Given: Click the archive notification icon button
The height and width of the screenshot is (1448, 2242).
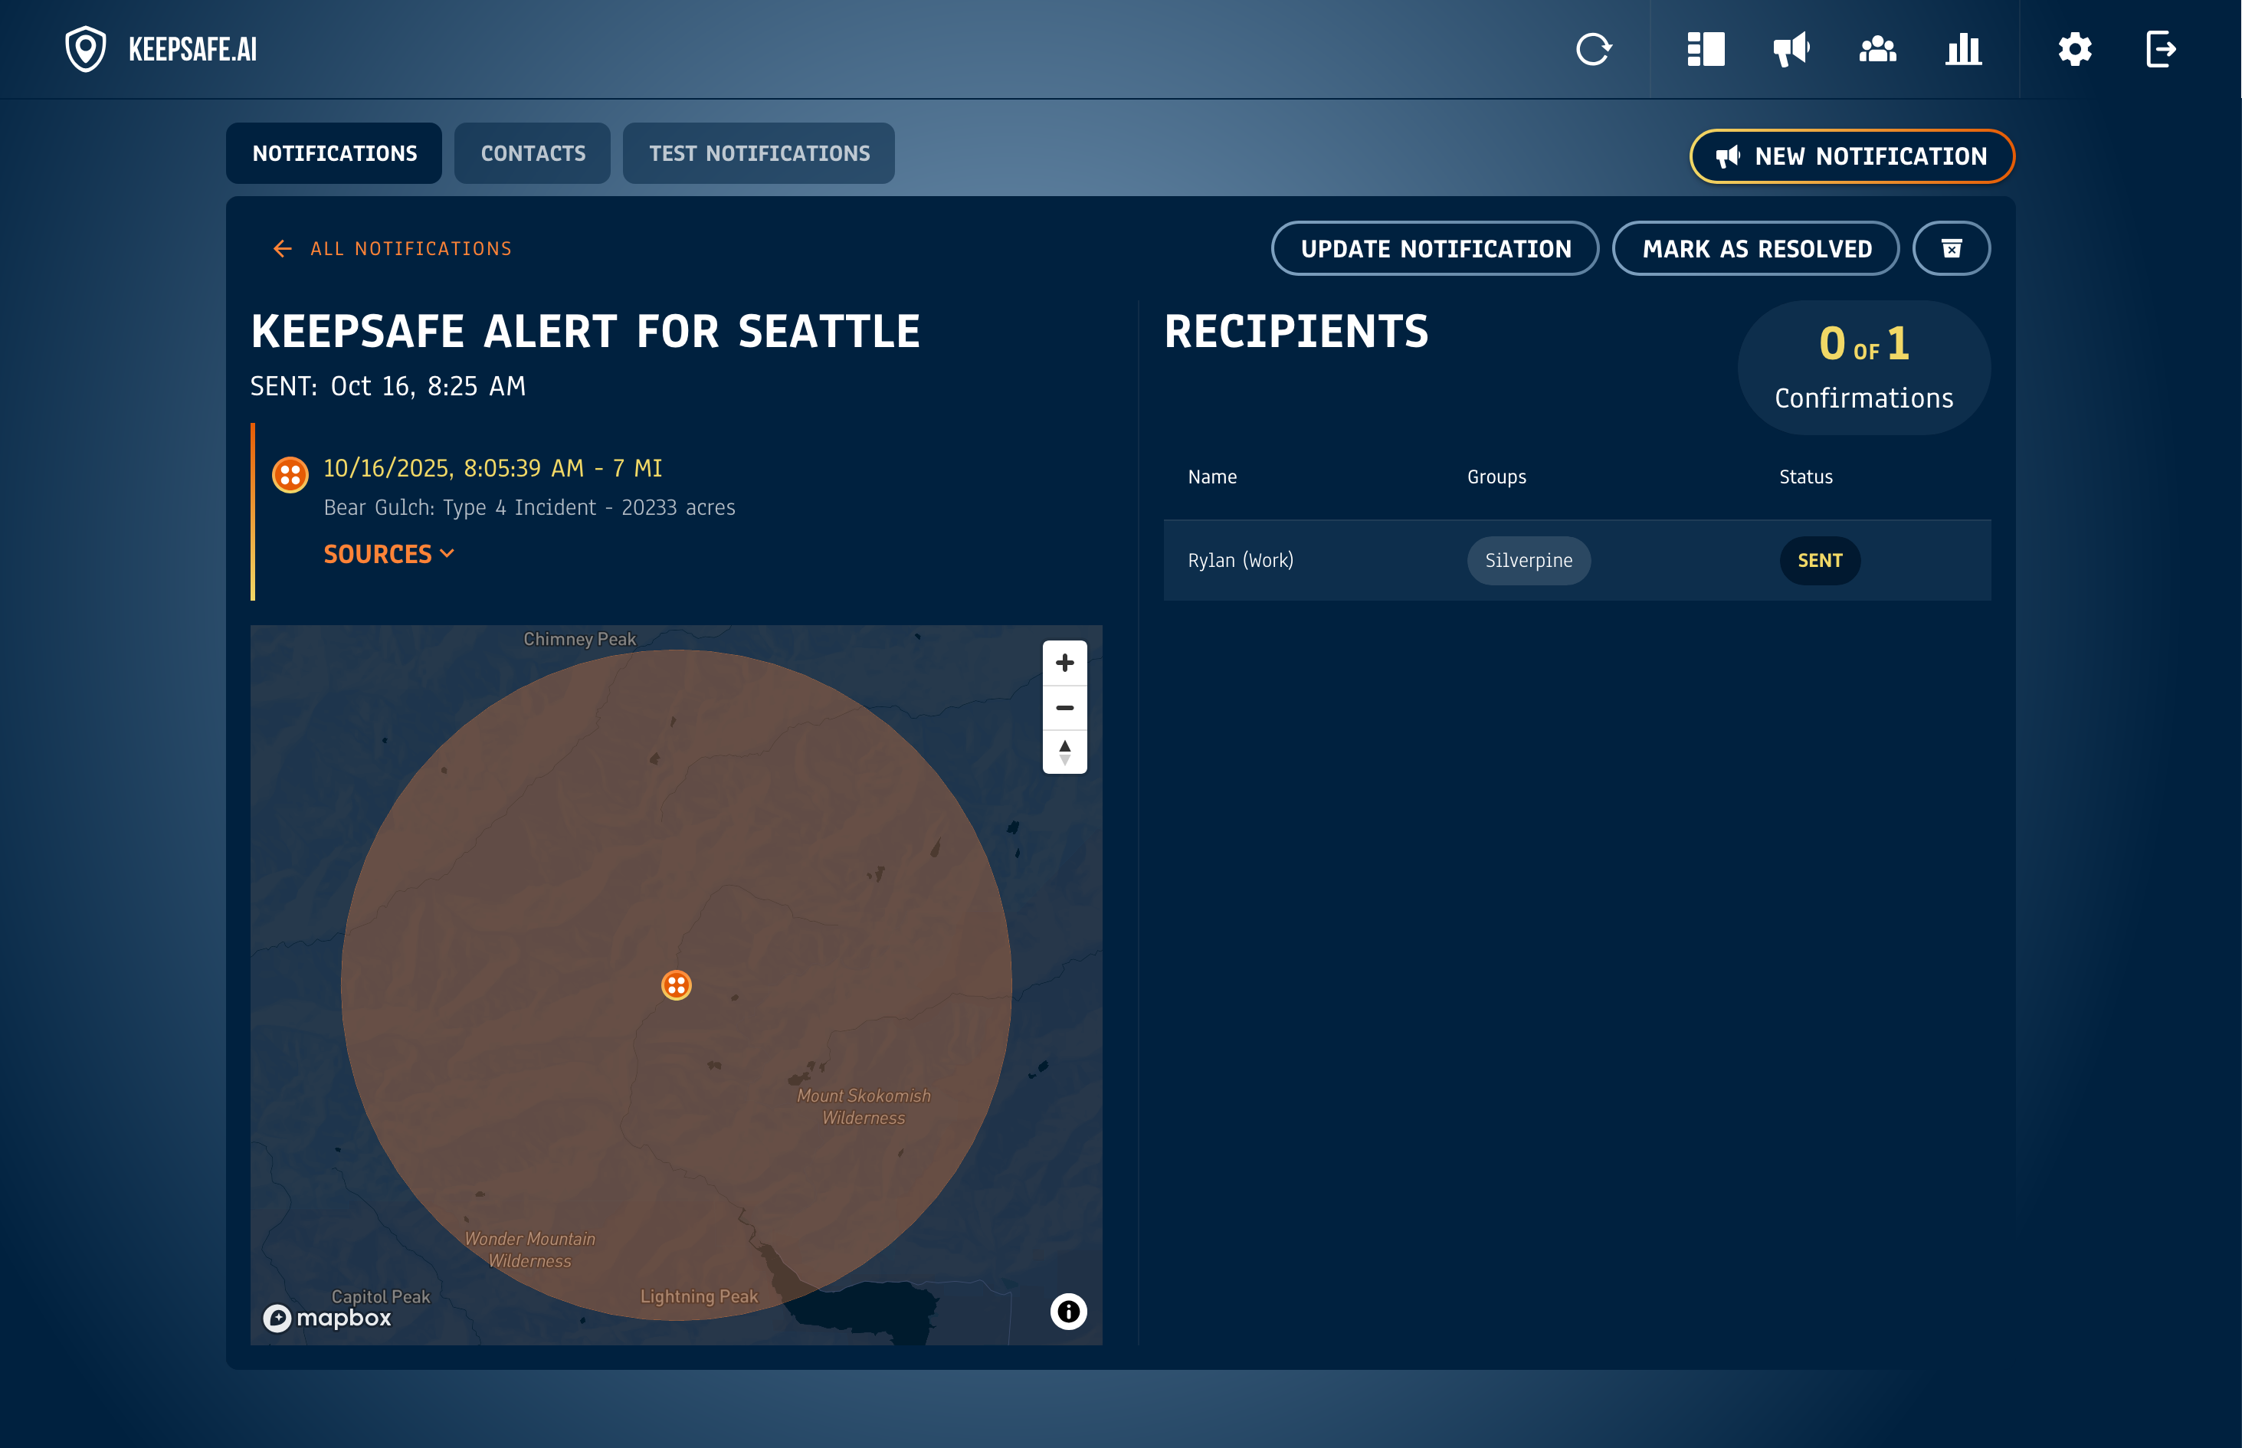Looking at the screenshot, I should (1952, 248).
